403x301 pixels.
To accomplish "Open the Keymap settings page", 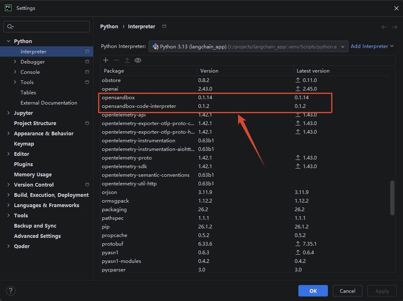I will (x=24, y=144).
